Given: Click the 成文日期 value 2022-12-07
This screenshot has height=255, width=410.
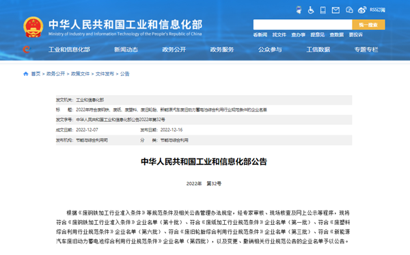Looking at the screenshot, I should pyautogui.click(x=87, y=130).
